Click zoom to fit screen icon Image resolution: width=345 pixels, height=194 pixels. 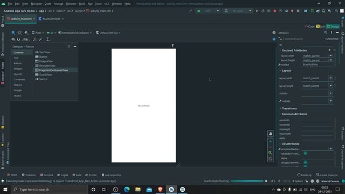tap(270, 159)
